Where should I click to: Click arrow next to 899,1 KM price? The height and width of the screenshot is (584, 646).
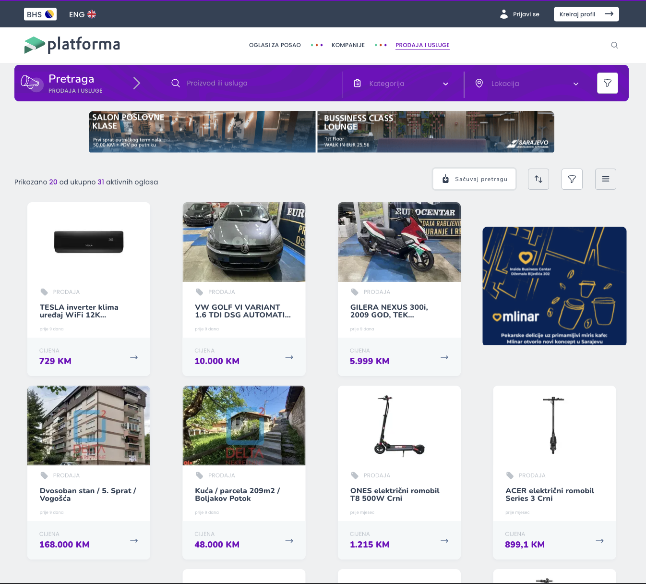(x=599, y=541)
